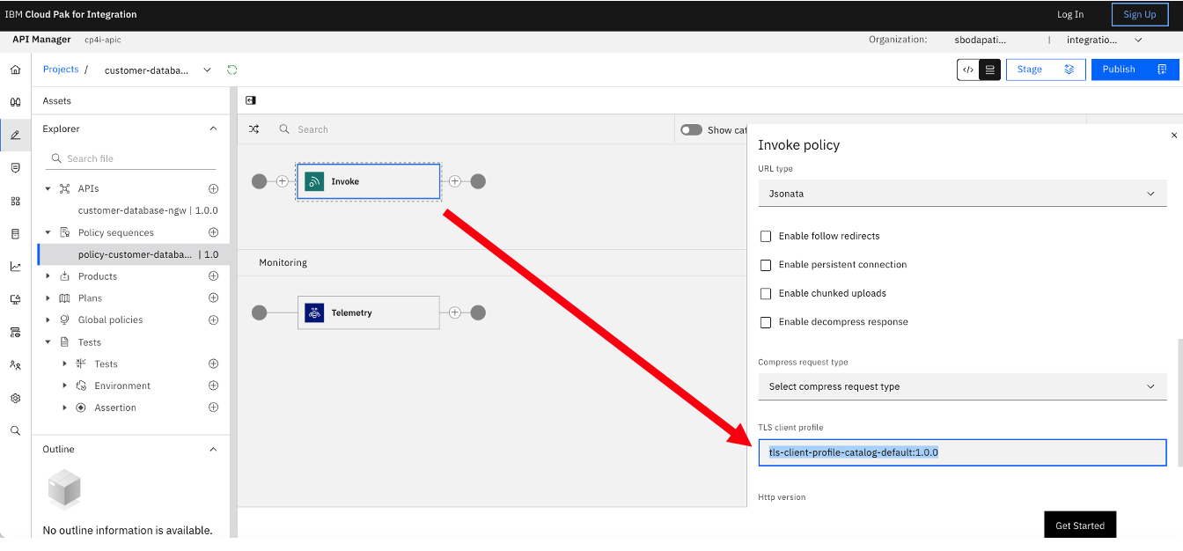1183x551 pixels.
Task: Open the Home icon in left rail
Action: click(x=15, y=70)
